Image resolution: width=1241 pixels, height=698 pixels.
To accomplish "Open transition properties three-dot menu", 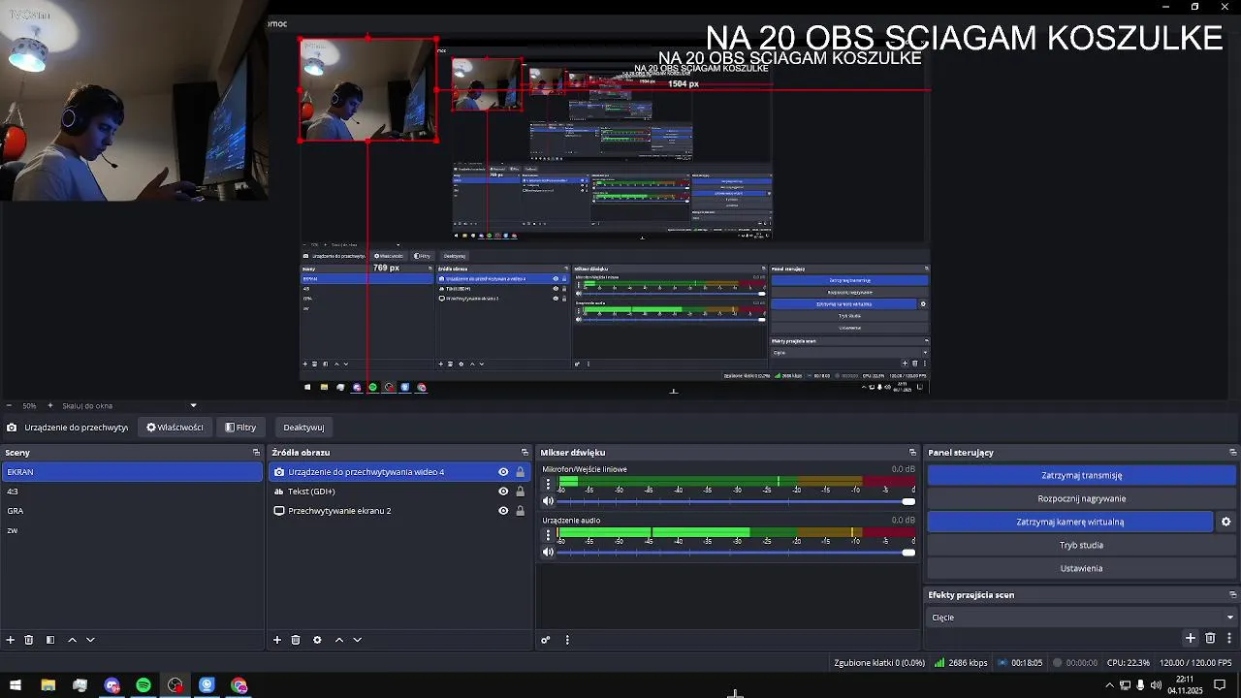I will [1229, 638].
